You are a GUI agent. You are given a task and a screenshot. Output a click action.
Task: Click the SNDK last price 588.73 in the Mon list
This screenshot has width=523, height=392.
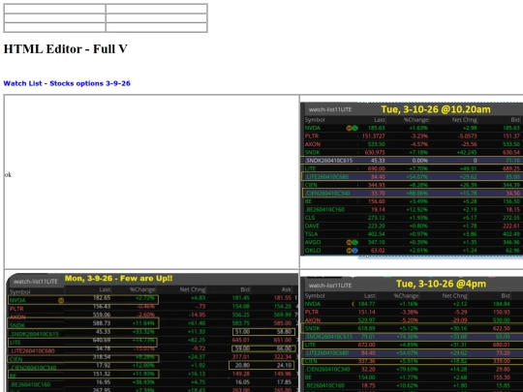[x=102, y=323]
